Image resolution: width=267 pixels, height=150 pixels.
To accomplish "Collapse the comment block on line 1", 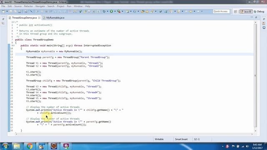I will pos(14,22).
